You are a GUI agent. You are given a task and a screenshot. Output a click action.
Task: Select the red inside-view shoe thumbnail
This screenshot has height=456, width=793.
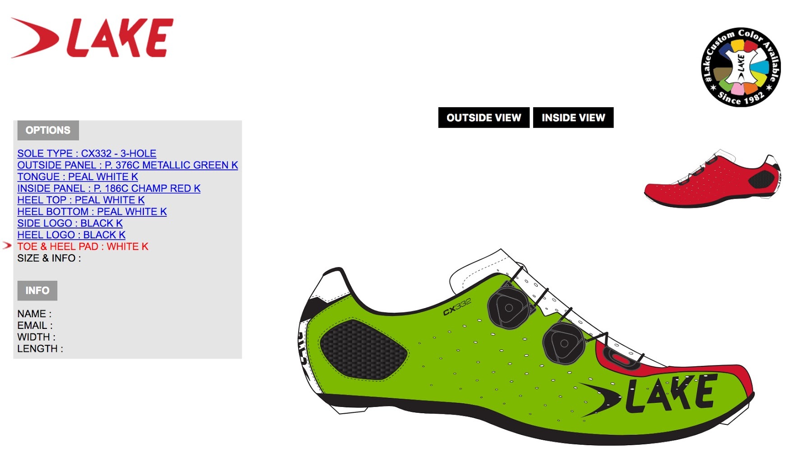click(713, 179)
